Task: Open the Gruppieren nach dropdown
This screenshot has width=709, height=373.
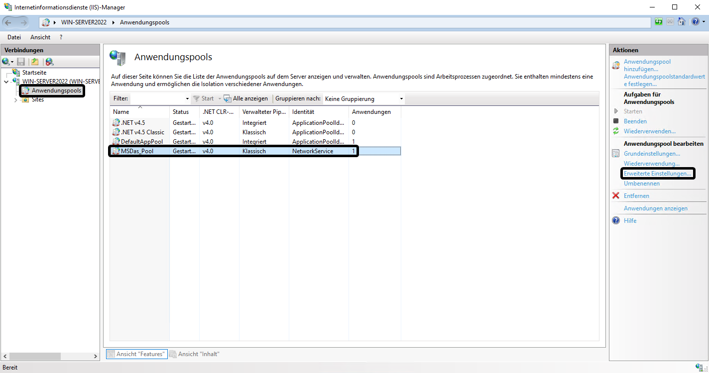Action: pyautogui.click(x=363, y=99)
